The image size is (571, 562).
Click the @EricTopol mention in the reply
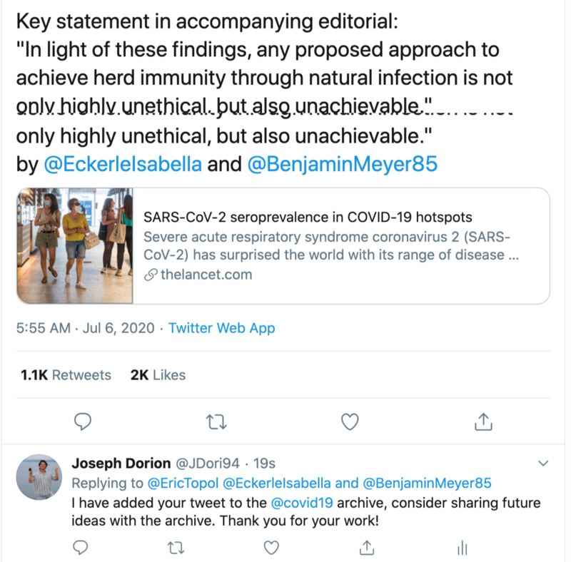[x=181, y=483]
